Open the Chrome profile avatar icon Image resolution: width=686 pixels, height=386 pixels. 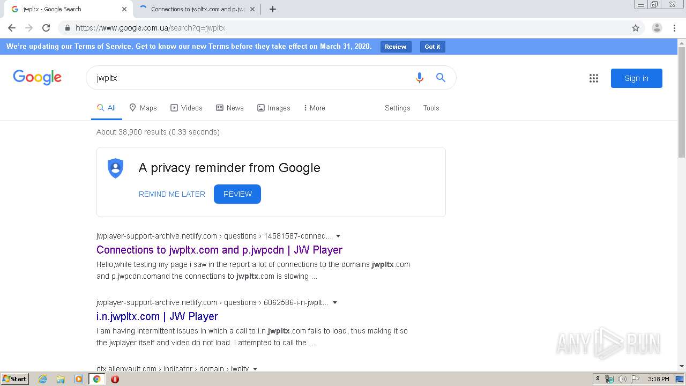pyautogui.click(x=657, y=28)
